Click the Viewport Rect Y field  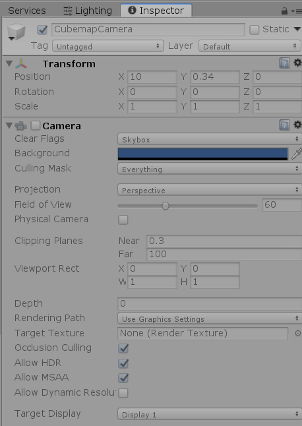(x=215, y=268)
